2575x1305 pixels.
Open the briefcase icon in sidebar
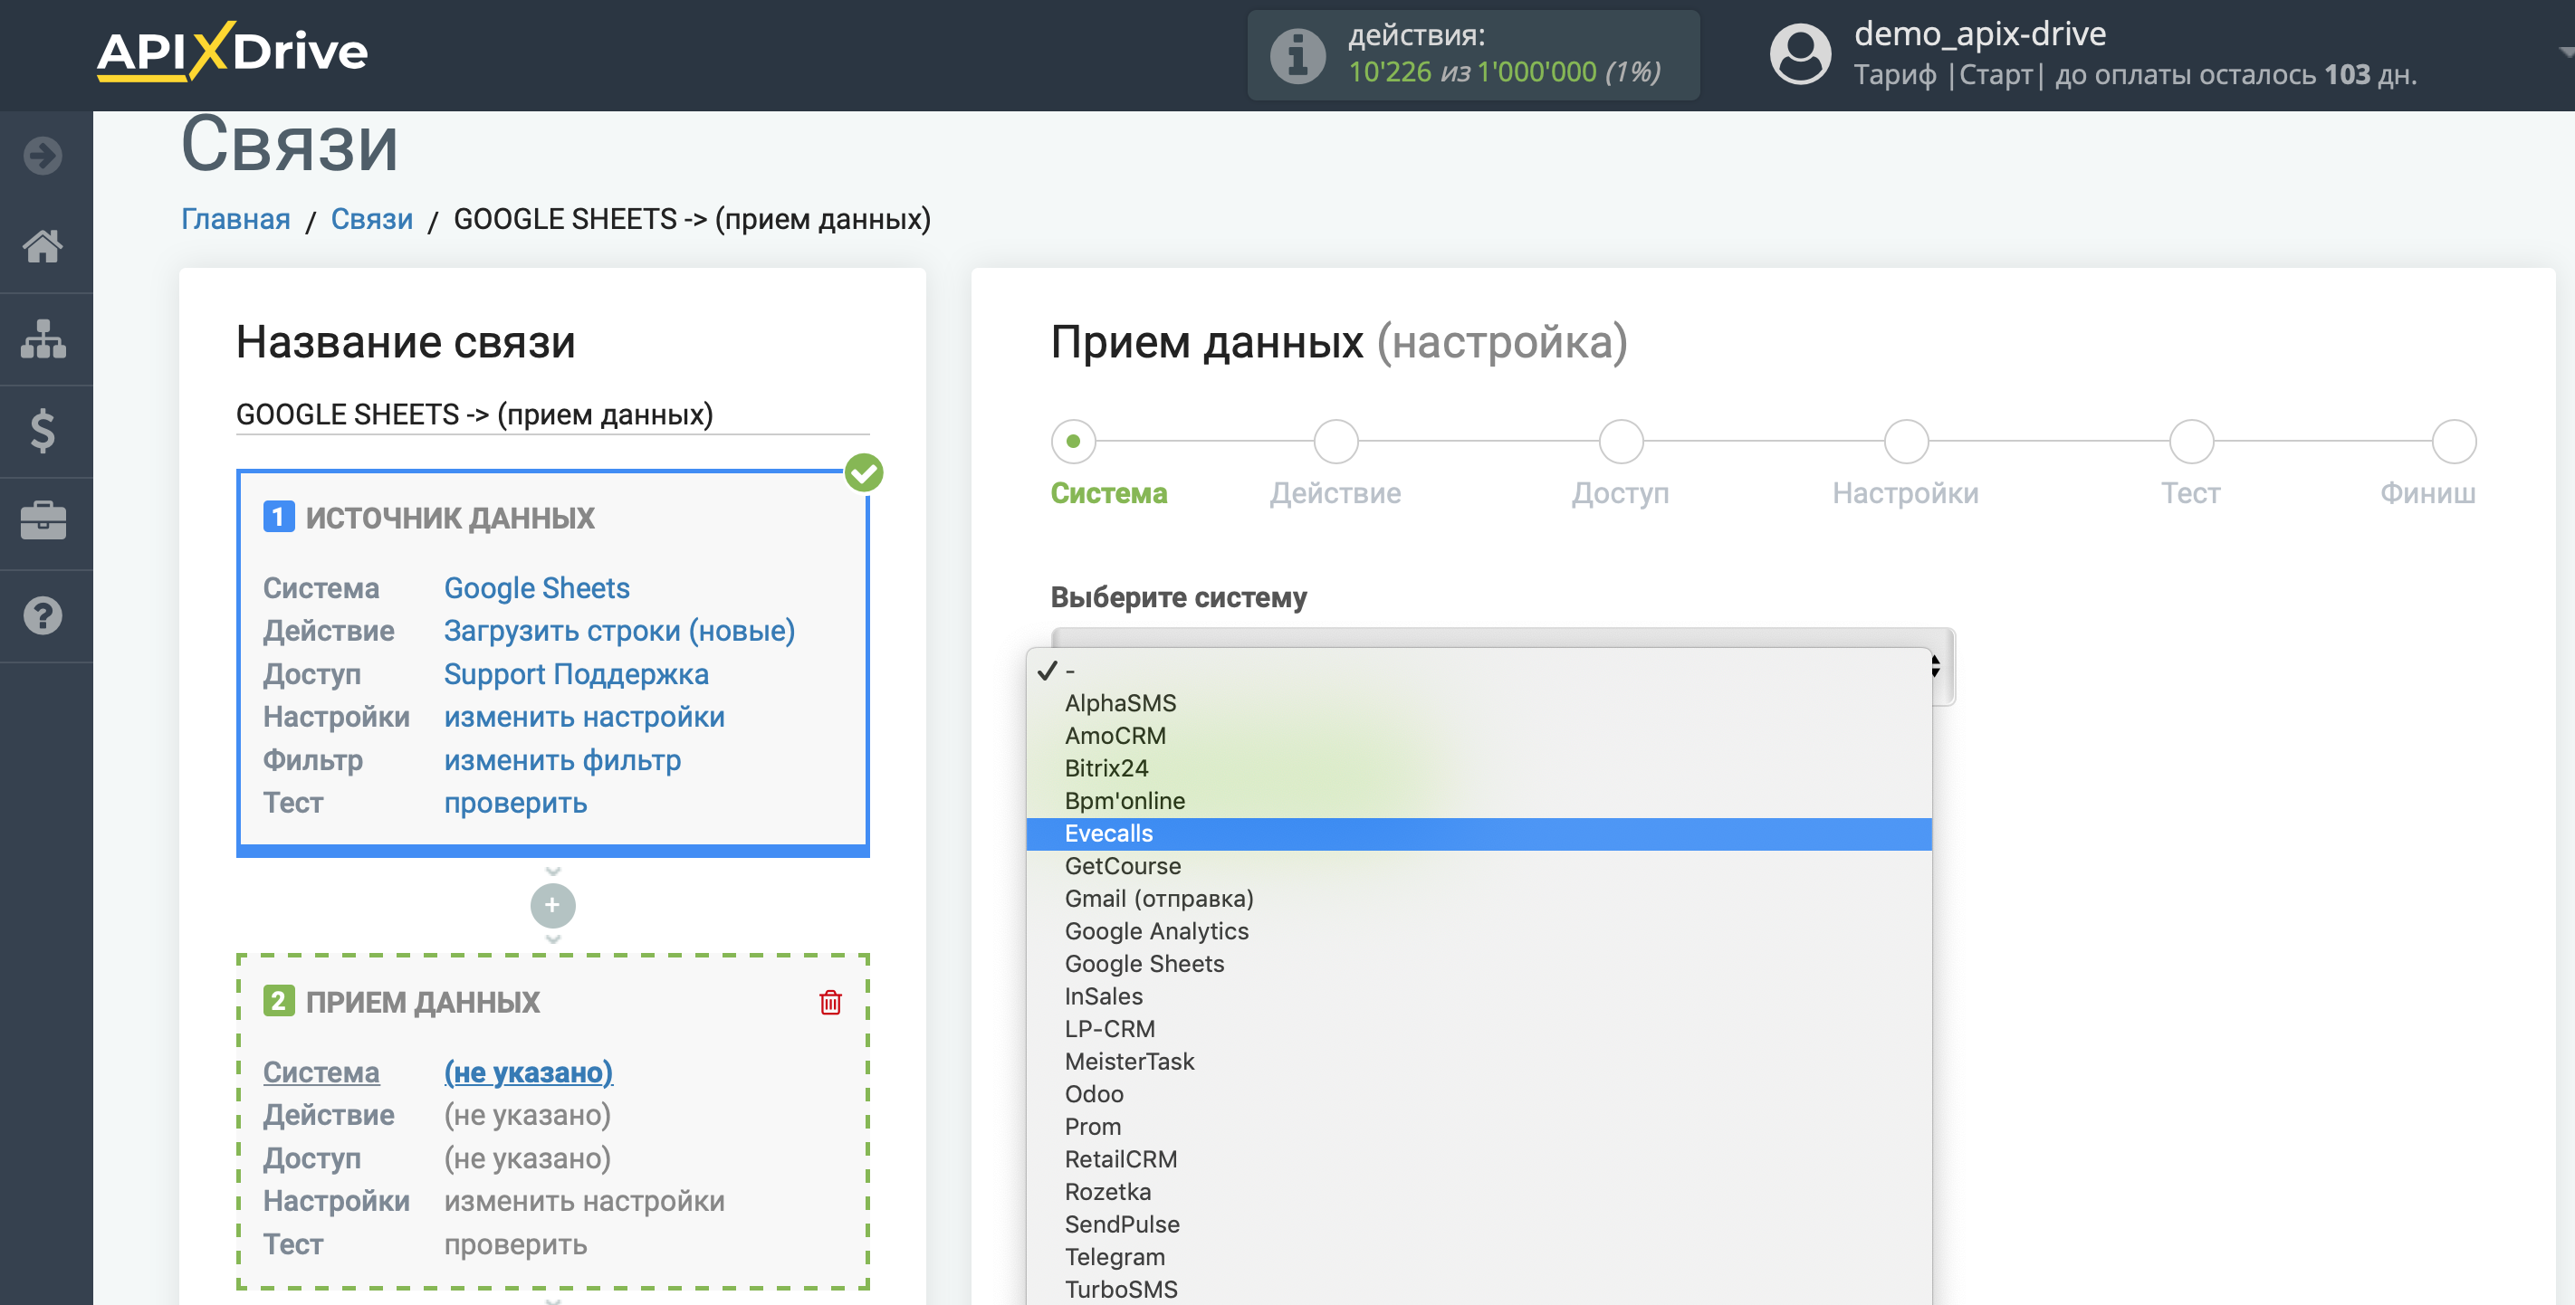[x=43, y=520]
